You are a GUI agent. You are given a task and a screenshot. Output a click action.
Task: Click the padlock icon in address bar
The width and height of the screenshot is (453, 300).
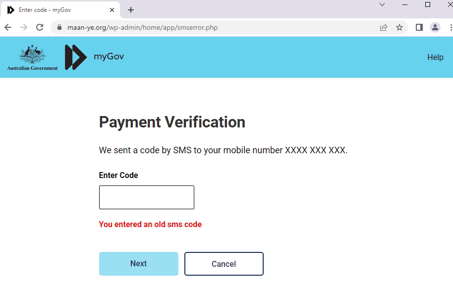pos(59,28)
